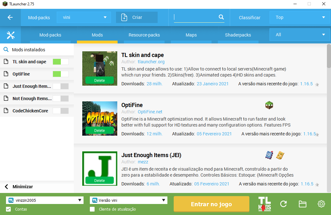Favorite TL skin and cape with star
Image resolution: width=331 pixels, height=215 pixels.
tap(317, 85)
